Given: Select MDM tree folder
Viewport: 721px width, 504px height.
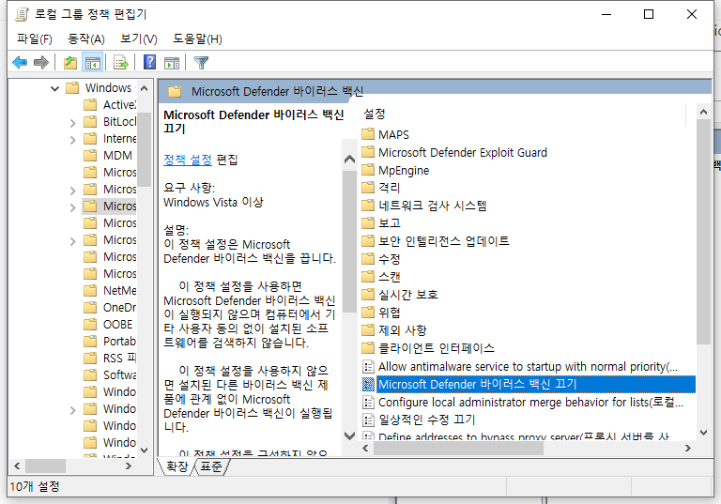Looking at the screenshot, I should click(109, 156).
